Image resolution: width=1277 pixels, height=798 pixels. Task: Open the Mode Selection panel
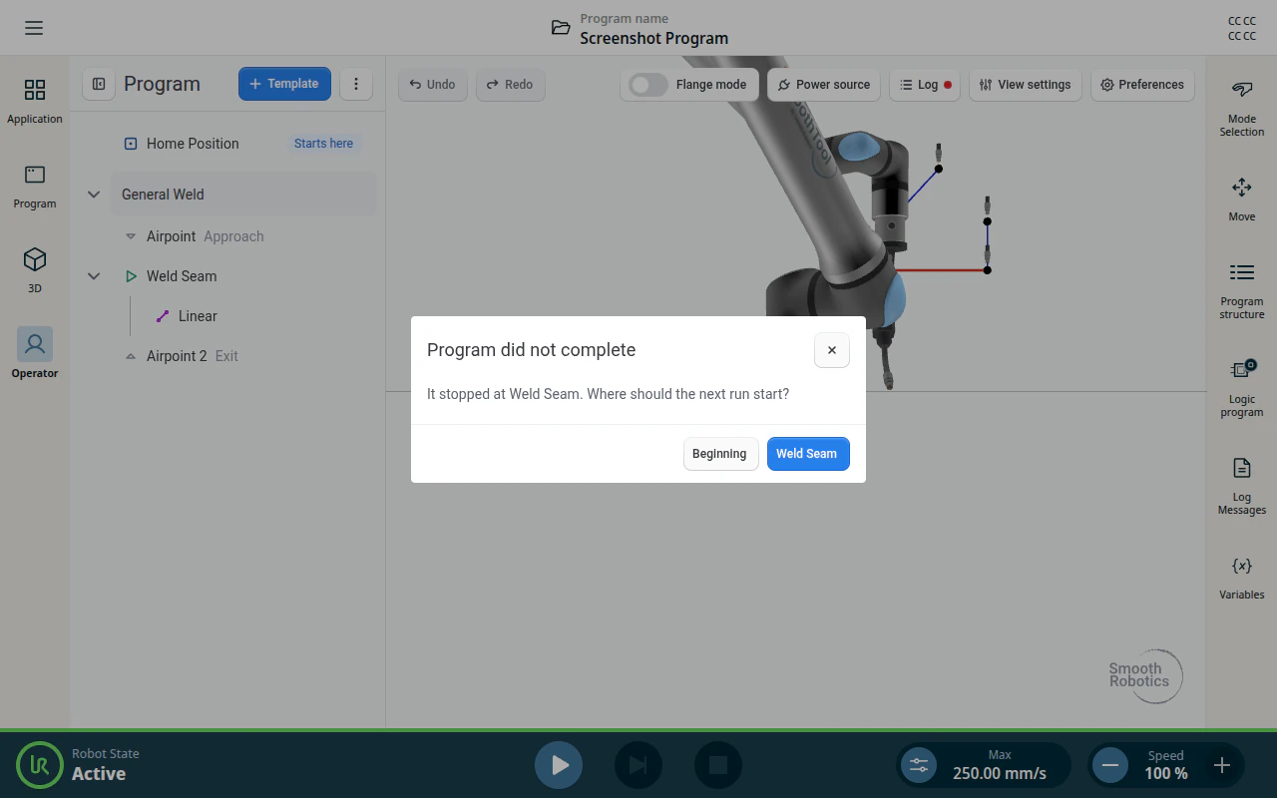[x=1242, y=108]
